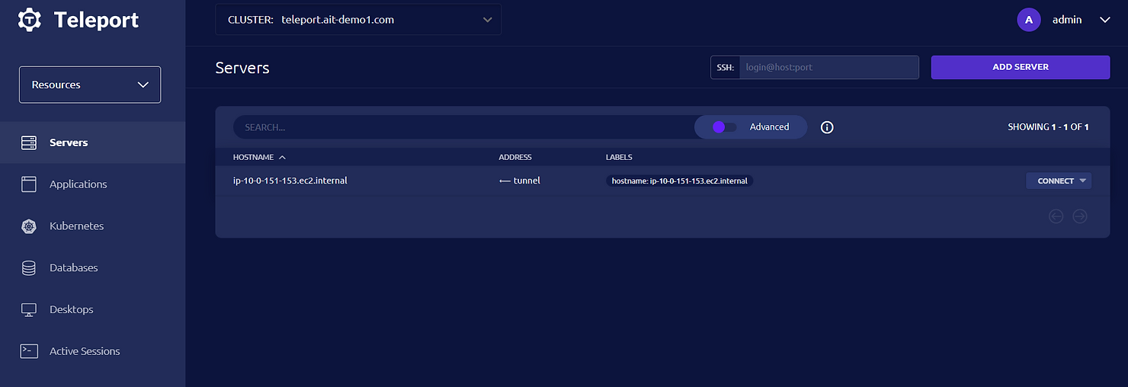This screenshot has width=1128, height=387.
Task: Open the cluster selector dropdown
Action: click(x=358, y=20)
